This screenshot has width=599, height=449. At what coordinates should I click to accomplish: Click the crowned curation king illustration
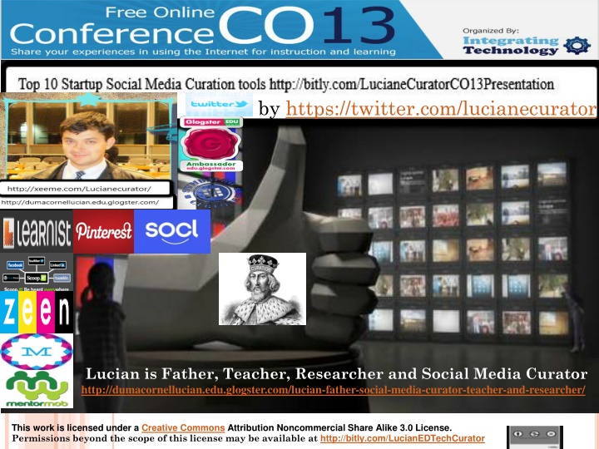(x=262, y=289)
